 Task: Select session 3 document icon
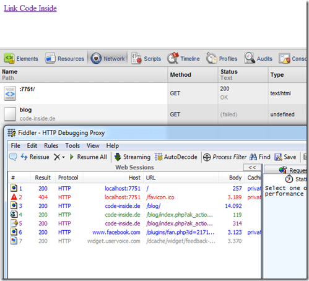[14, 205]
